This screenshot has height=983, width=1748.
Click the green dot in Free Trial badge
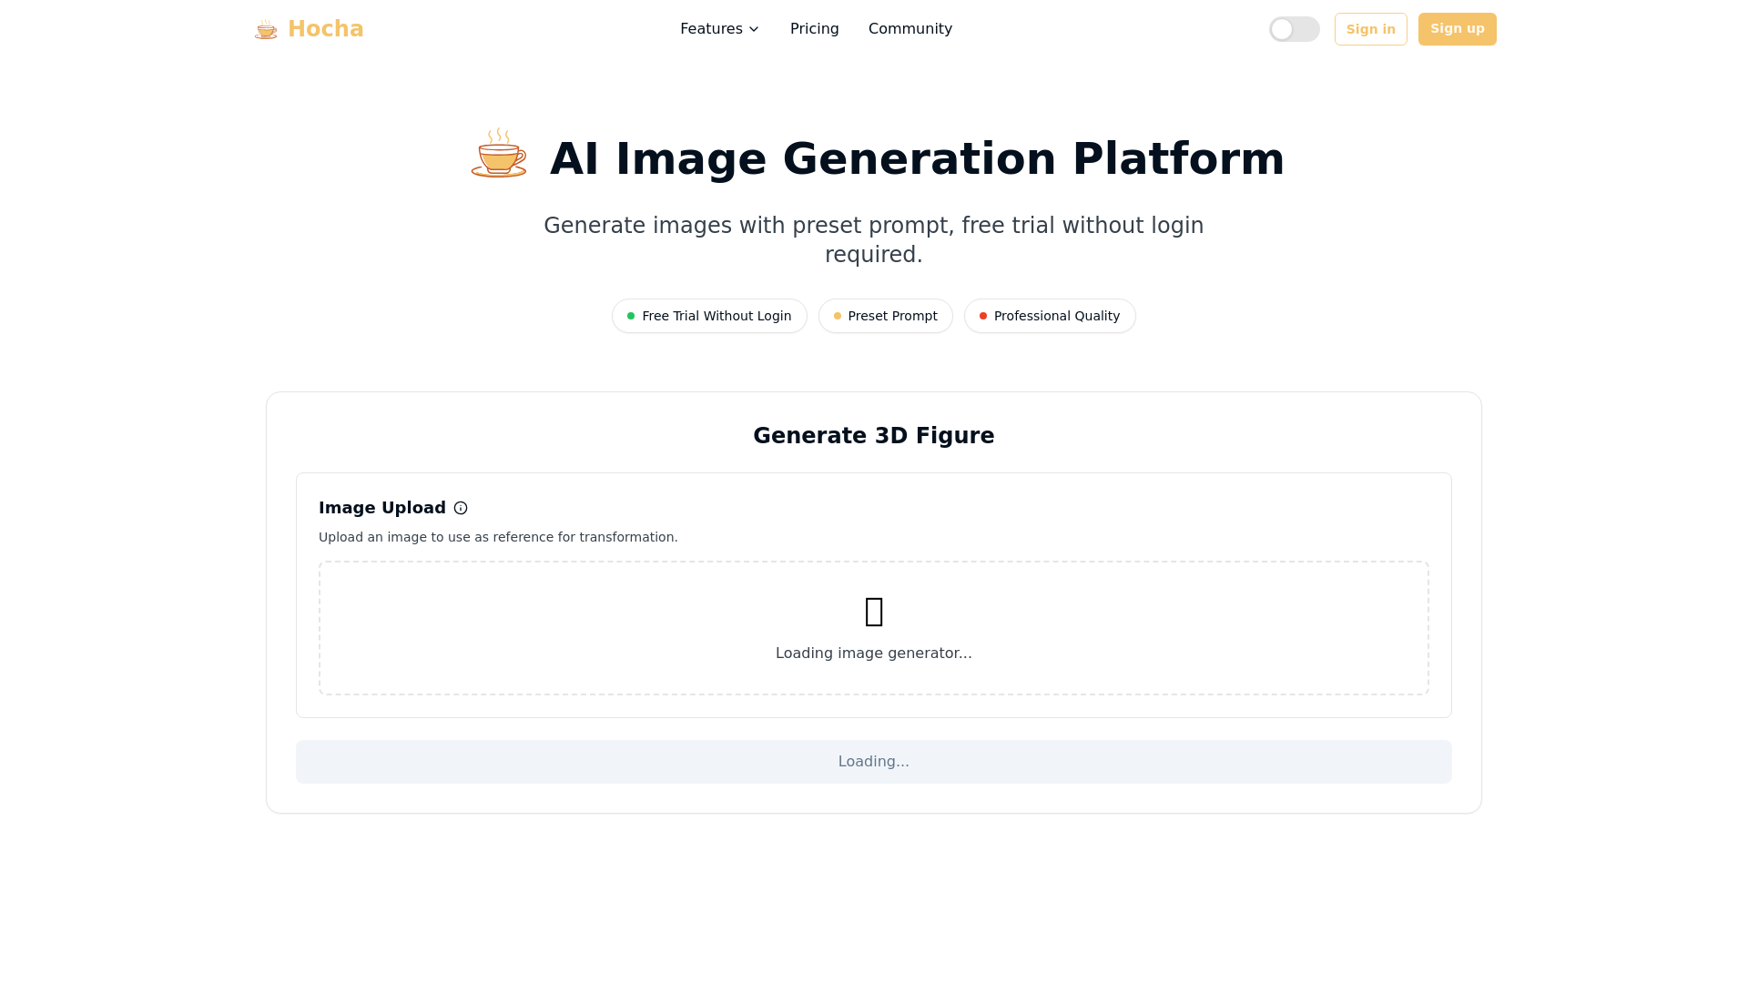[631, 316]
